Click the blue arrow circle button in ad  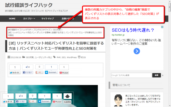coord(137,51)
